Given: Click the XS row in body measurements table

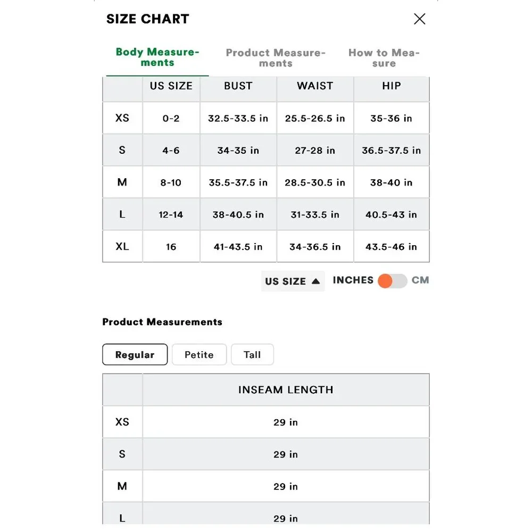Looking at the screenshot, I should (122, 118).
